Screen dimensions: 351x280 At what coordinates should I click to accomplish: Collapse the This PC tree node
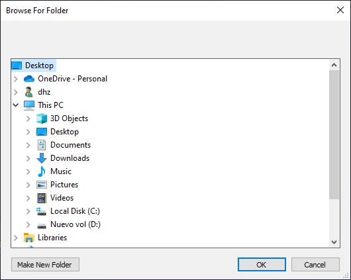pos(16,105)
